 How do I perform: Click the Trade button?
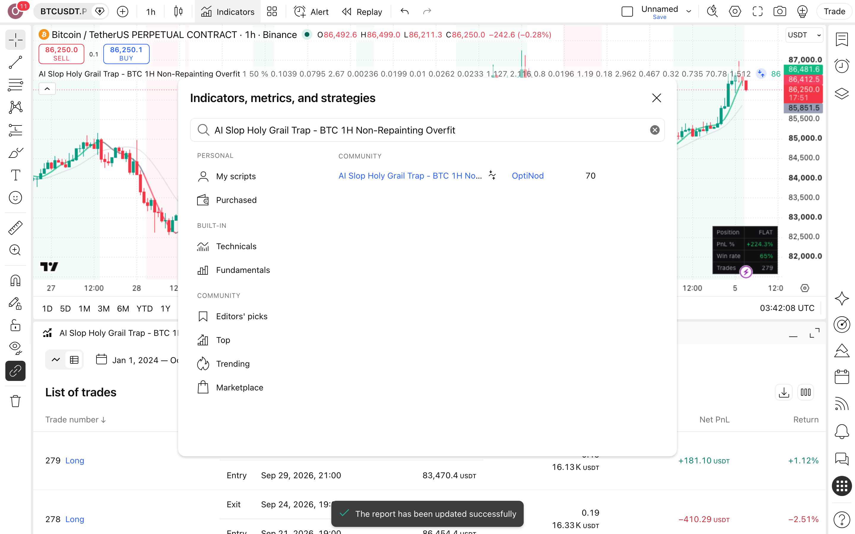[x=835, y=12]
